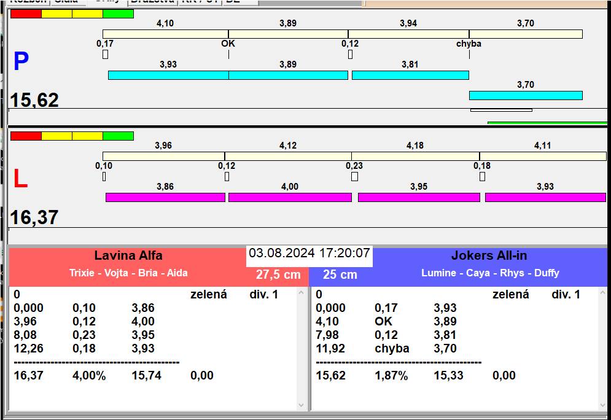The image size is (611, 420).
Task: Click the 25 cm jump height
Action: [340, 274]
